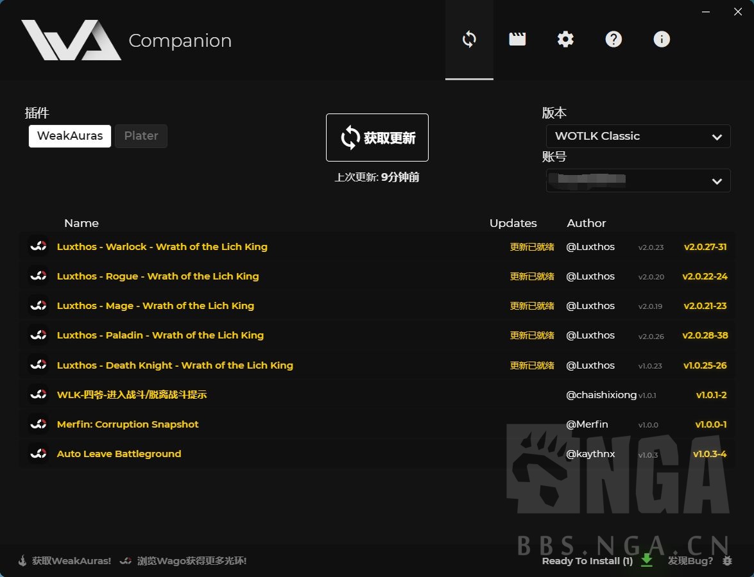The width and height of the screenshot is (754, 577).
Task: Open the 发现Bug? link
Action: (691, 560)
